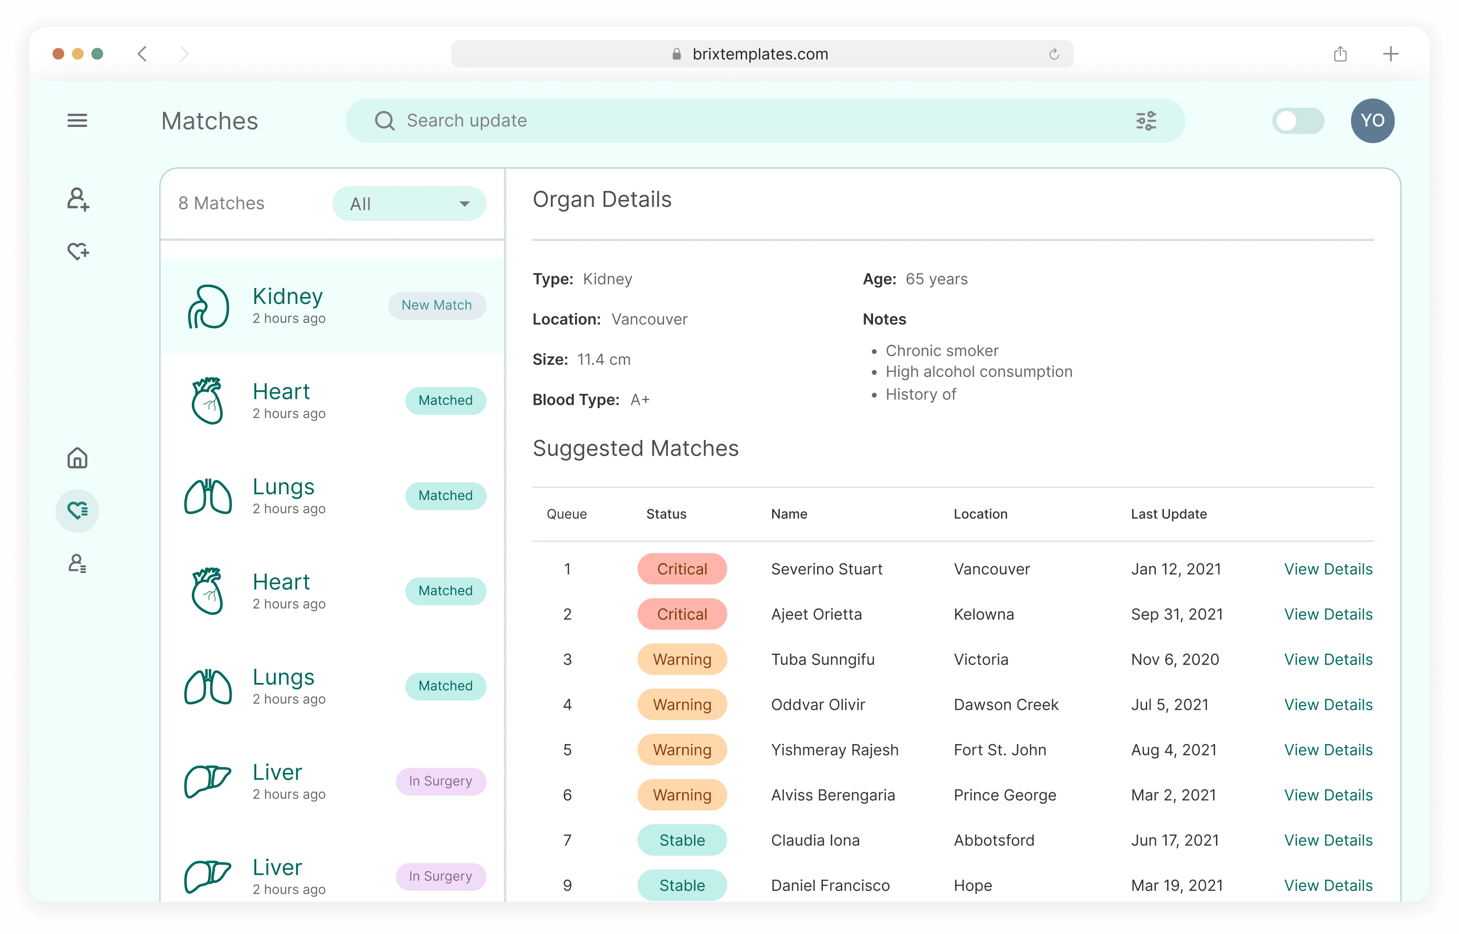View details for Yishmeray Rajesh
This screenshot has width=1459, height=934.
(x=1328, y=750)
